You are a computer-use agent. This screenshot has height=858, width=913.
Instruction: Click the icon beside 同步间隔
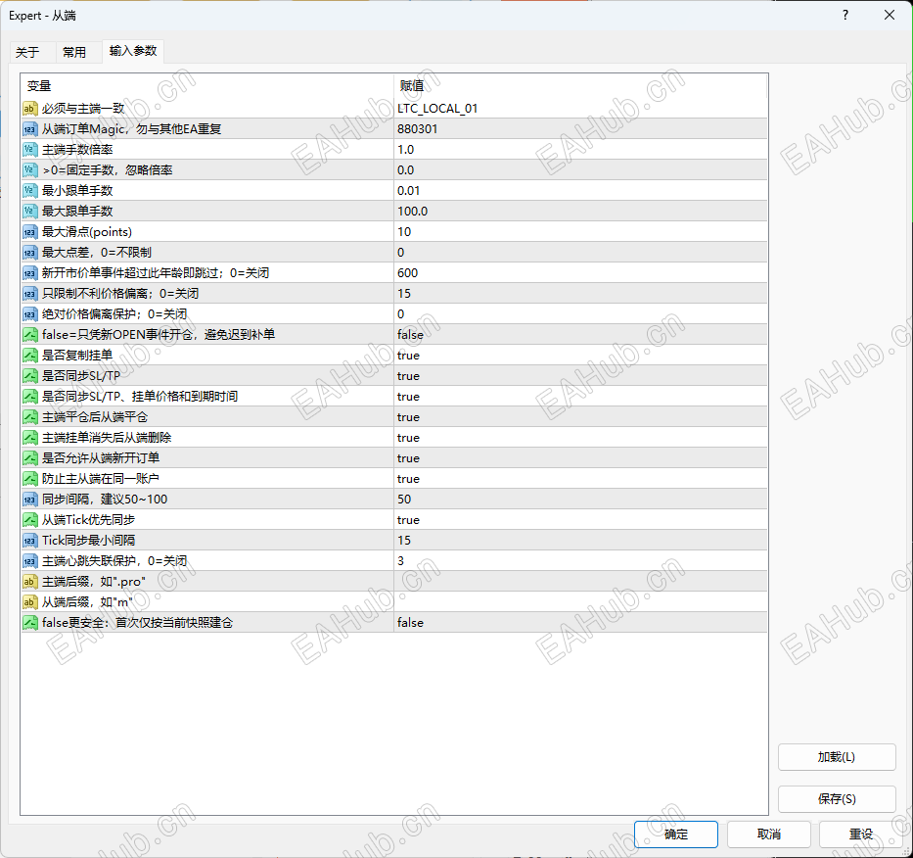coord(30,500)
